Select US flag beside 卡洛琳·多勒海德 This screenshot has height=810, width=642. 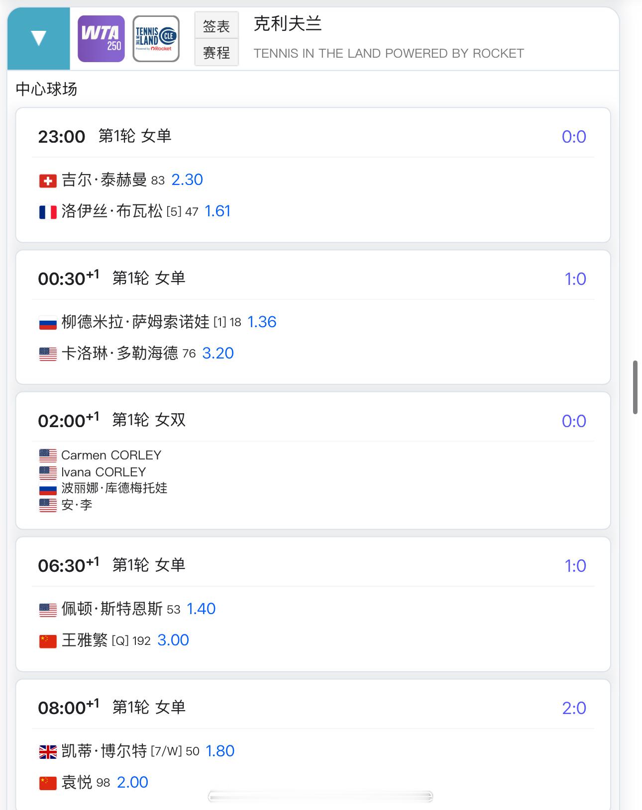click(x=48, y=355)
